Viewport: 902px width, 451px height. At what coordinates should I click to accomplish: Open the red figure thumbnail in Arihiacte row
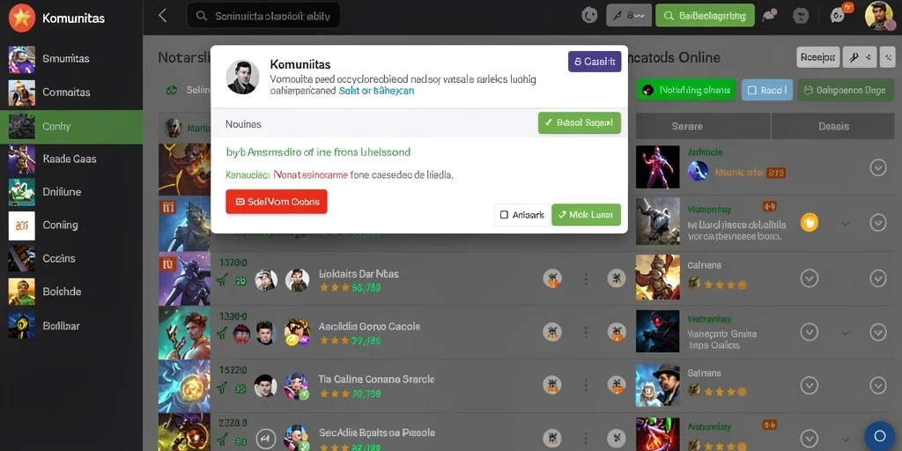click(x=657, y=166)
